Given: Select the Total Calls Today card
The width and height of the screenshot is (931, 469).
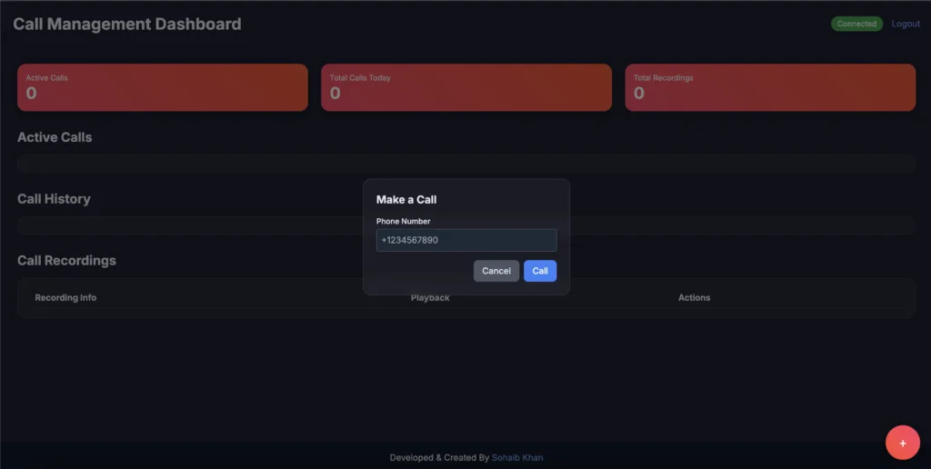Looking at the screenshot, I should pyautogui.click(x=465, y=87).
